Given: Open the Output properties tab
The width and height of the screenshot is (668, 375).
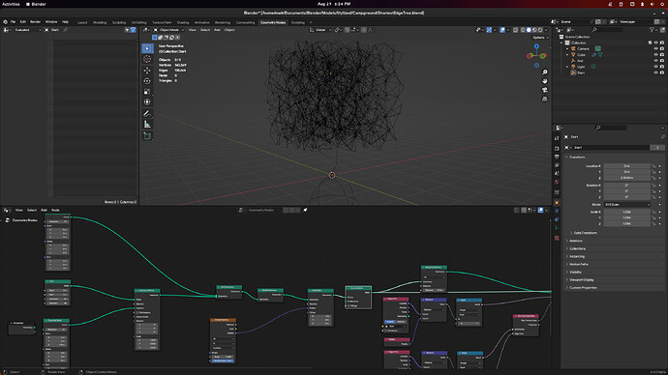Looking at the screenshot, I should tap(557, 157).
